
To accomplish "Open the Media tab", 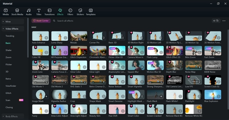I will coord(6,12).
